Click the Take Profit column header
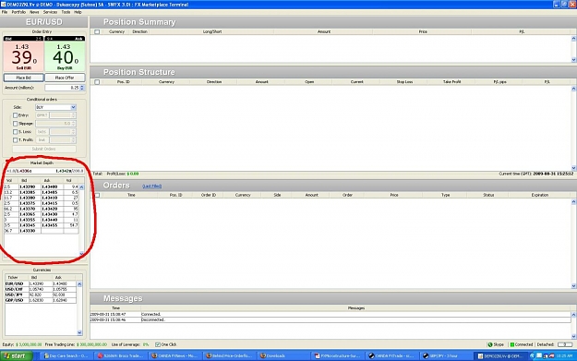Viewport: 577px width, 361px height. point(451,81)
